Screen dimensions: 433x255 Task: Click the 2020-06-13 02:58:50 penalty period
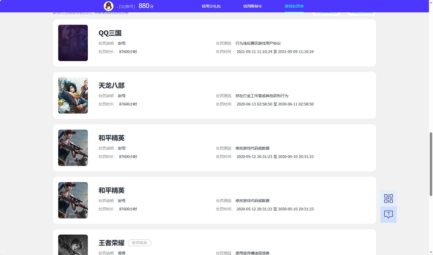point(275,104)
